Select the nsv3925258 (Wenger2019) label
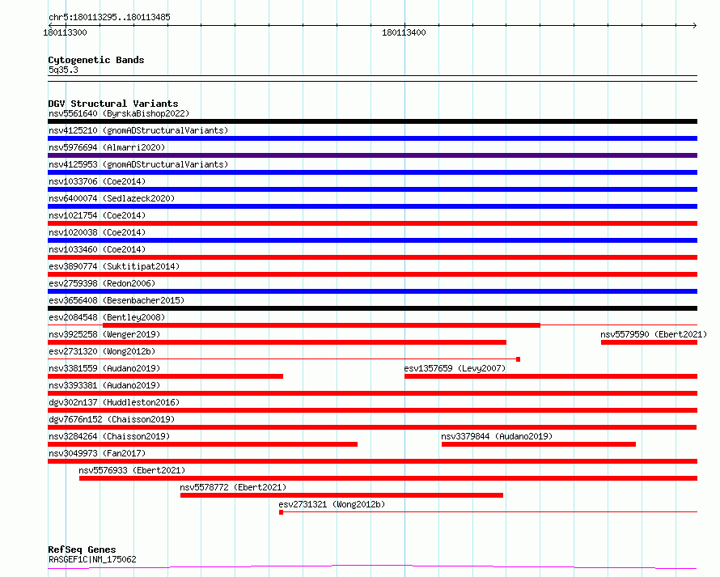Viewport: 720px width, 577px height. coord(104,334)
